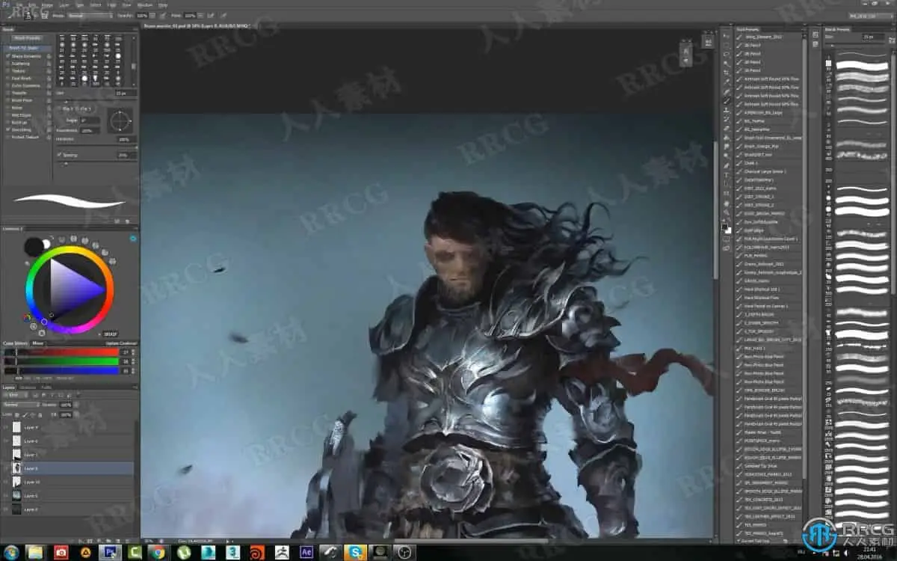Select the Blur tool
897x561 pixels.
pos(727,147)
